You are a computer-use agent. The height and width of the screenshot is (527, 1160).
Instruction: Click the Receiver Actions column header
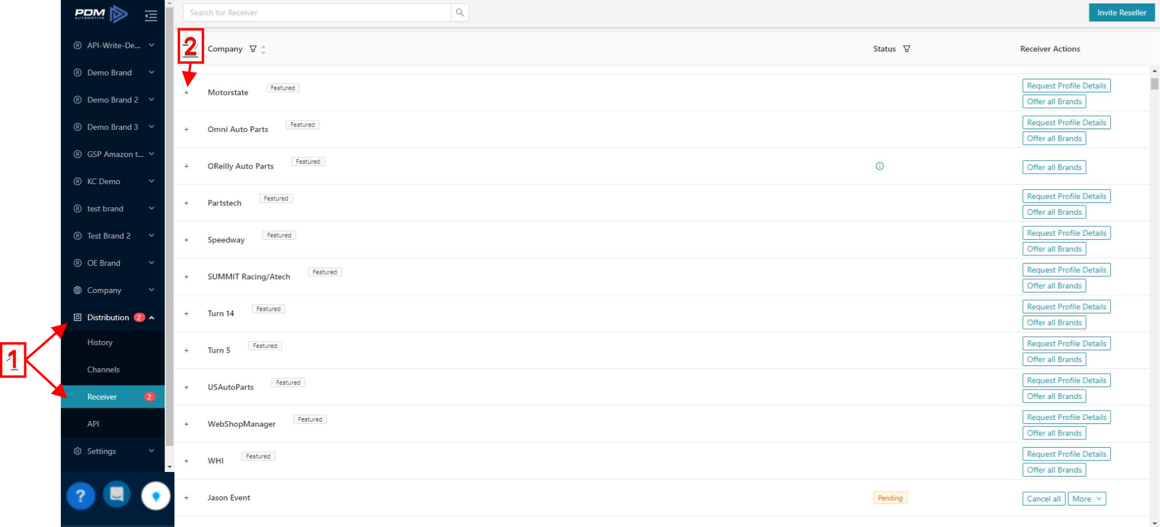tap(1050, 49)
